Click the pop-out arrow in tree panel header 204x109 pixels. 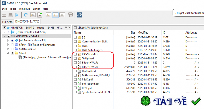[66, 28]
